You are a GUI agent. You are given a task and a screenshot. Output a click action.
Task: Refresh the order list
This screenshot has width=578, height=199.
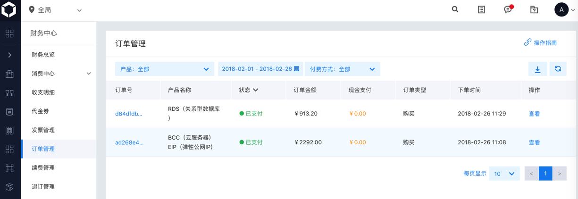tap(558, 69)
